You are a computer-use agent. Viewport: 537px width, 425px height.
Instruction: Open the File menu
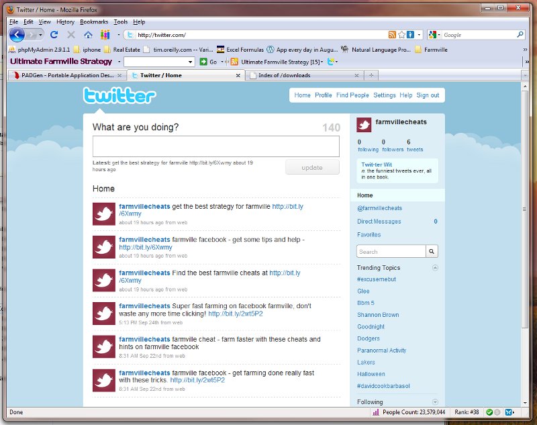(x=13, y=22)
